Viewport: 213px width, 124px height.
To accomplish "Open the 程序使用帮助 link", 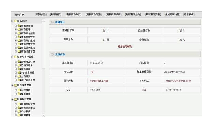I will click(x=125, y=47).
